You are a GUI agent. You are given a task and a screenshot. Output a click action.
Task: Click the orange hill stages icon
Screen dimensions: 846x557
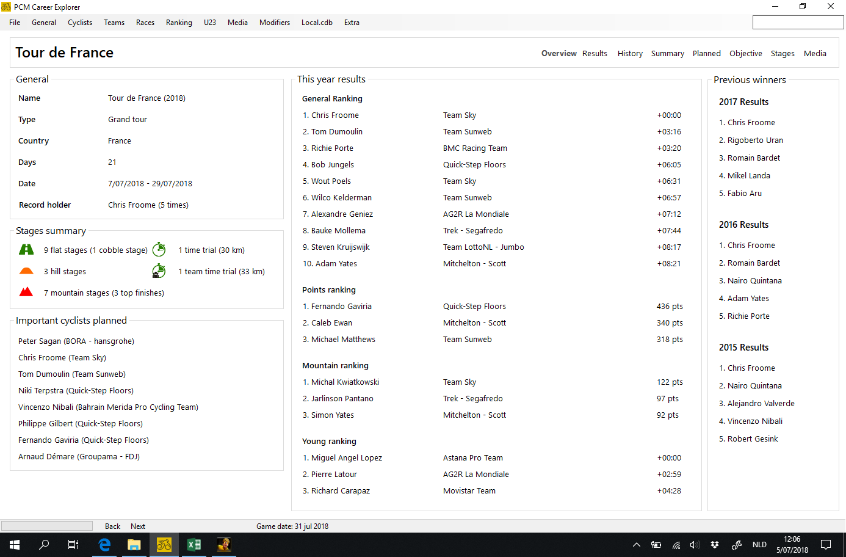tap(26, 271)
